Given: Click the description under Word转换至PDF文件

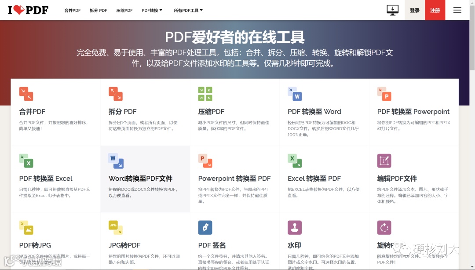Looking at the screenshot, I should click(x=143, y=193).
